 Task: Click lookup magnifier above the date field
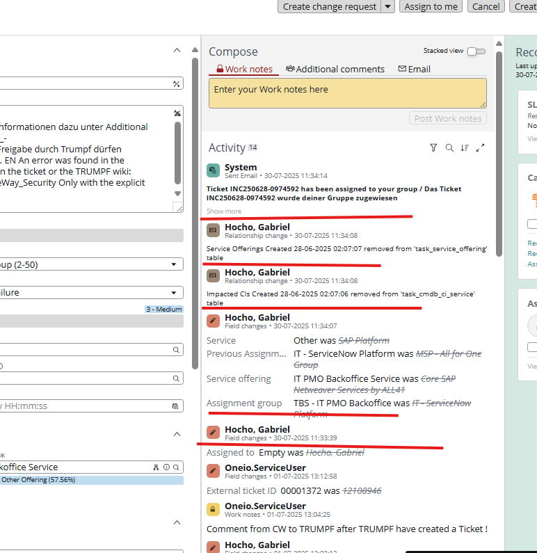click(x=176, y=378)
